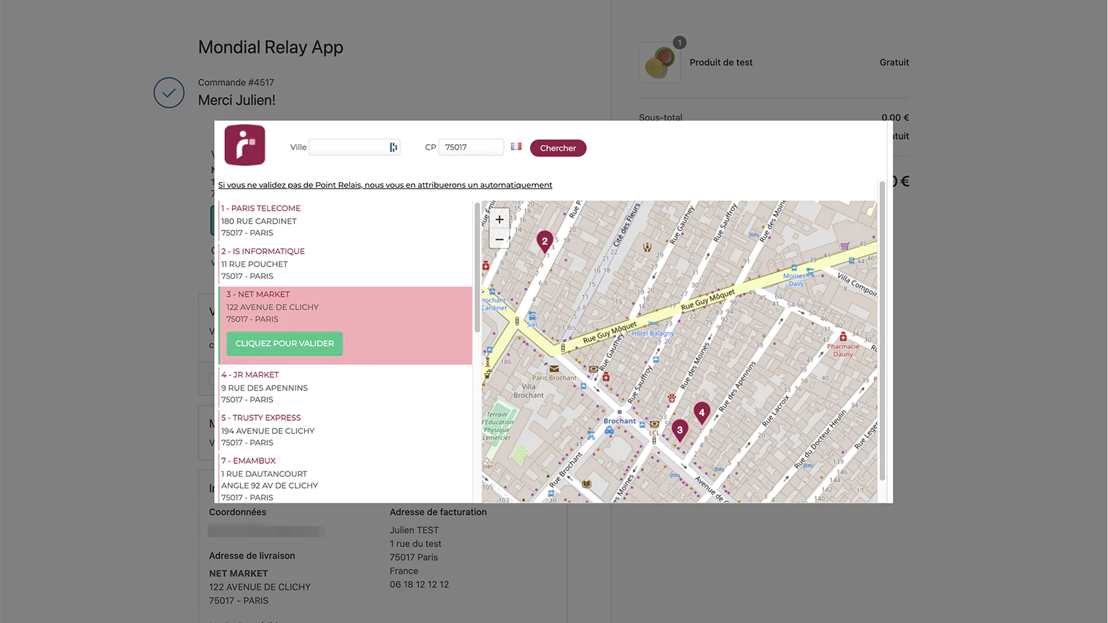Click the popup's right-side scrollbar
Image resolution: width=1108 pixels, height=623 pixels.
[882, 331]
